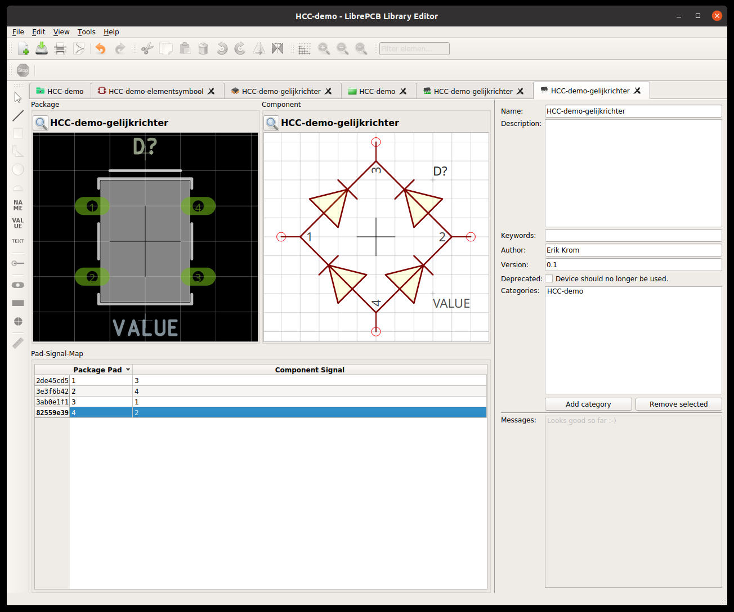Sort by Package Pad column header
Screen dimensions: 734x612
[101, 370]
